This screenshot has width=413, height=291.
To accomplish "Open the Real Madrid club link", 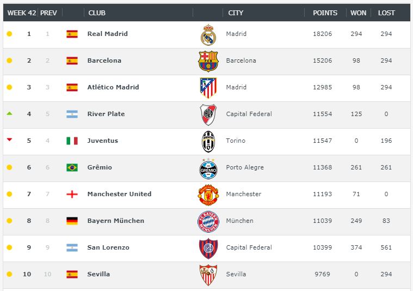I will (x=107, y=34).
